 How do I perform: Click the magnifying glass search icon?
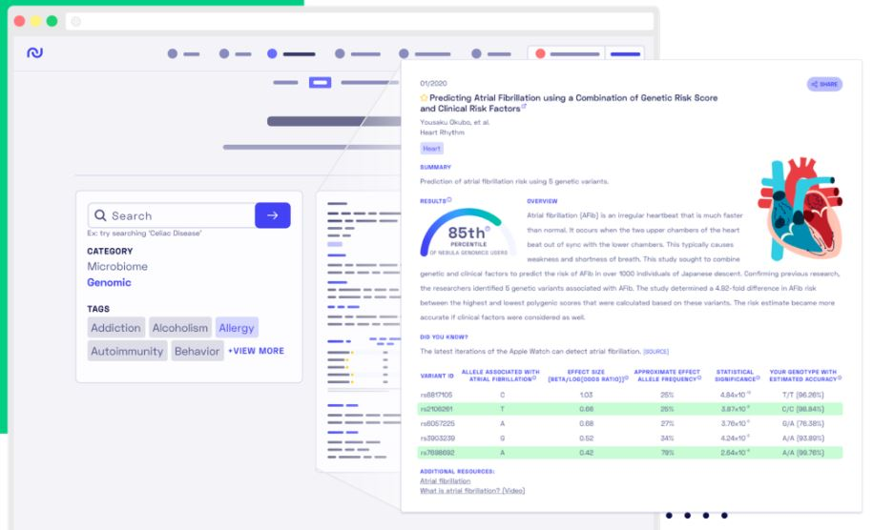100,215
